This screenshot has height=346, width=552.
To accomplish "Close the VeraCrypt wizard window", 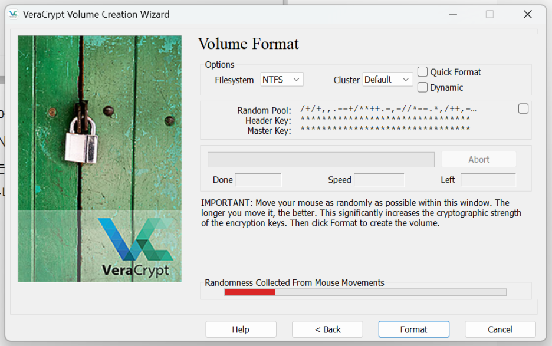I will pyautogui.click(x=527, y=14).
